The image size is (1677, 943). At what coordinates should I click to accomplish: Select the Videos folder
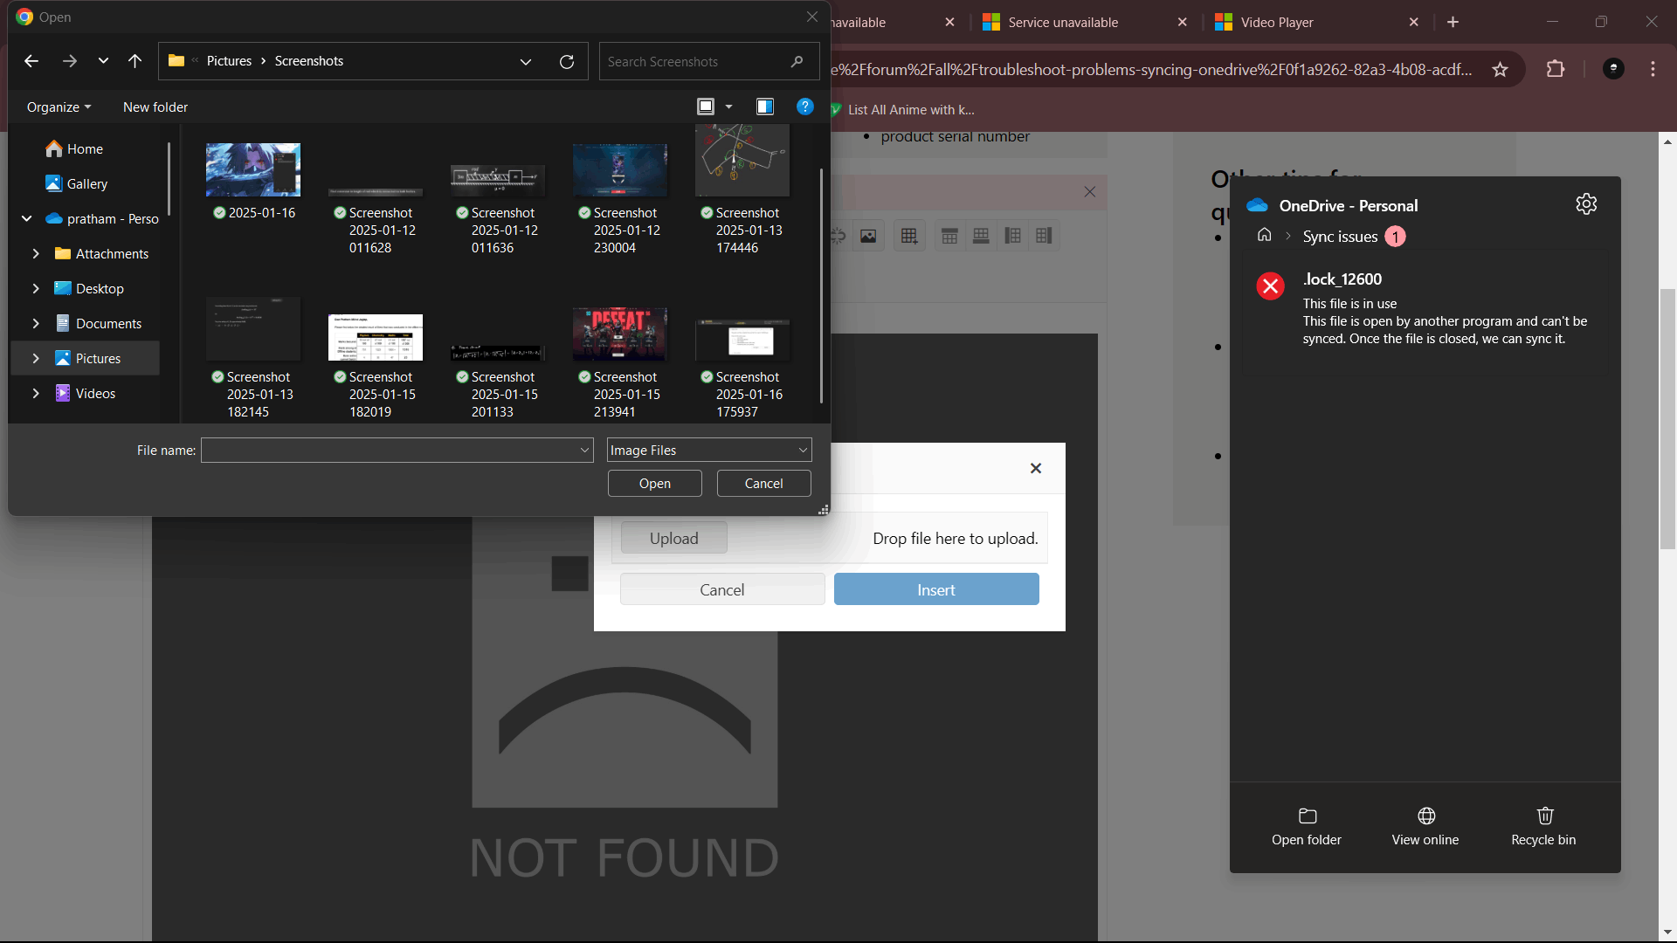(95, 394)
